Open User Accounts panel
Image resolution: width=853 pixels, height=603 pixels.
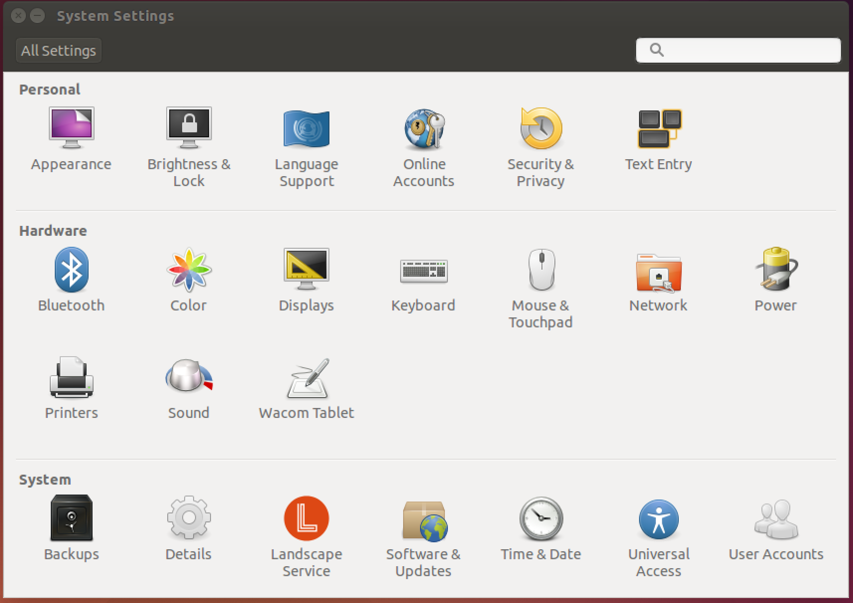[x=776, y=519]
